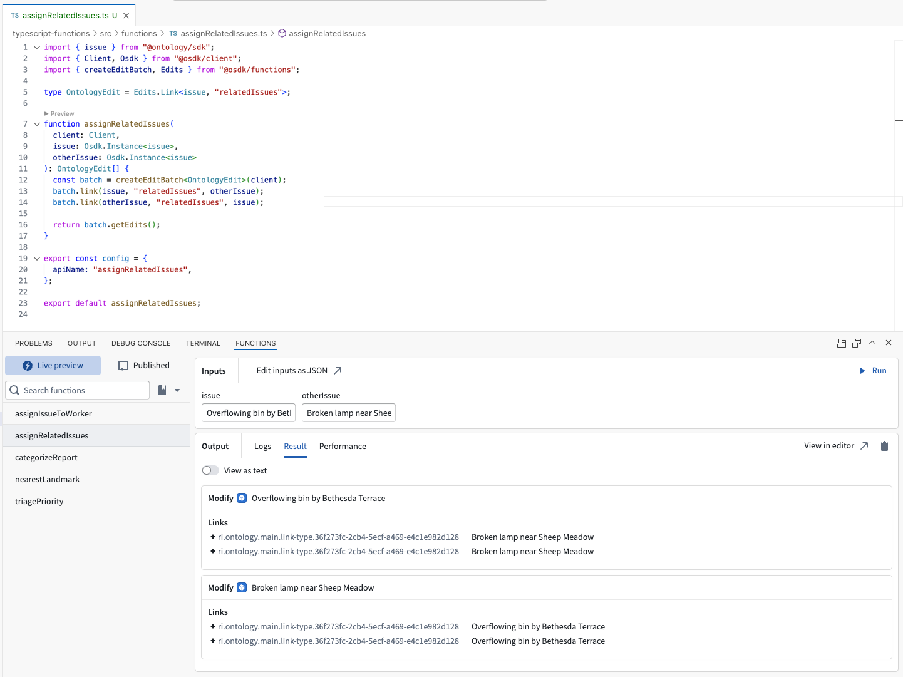Click the magnifier icon in search box
Viewport: 903px width, 677px height.
14,390
